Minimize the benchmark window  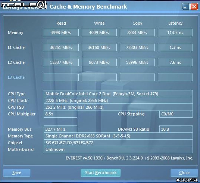[185, 6]
